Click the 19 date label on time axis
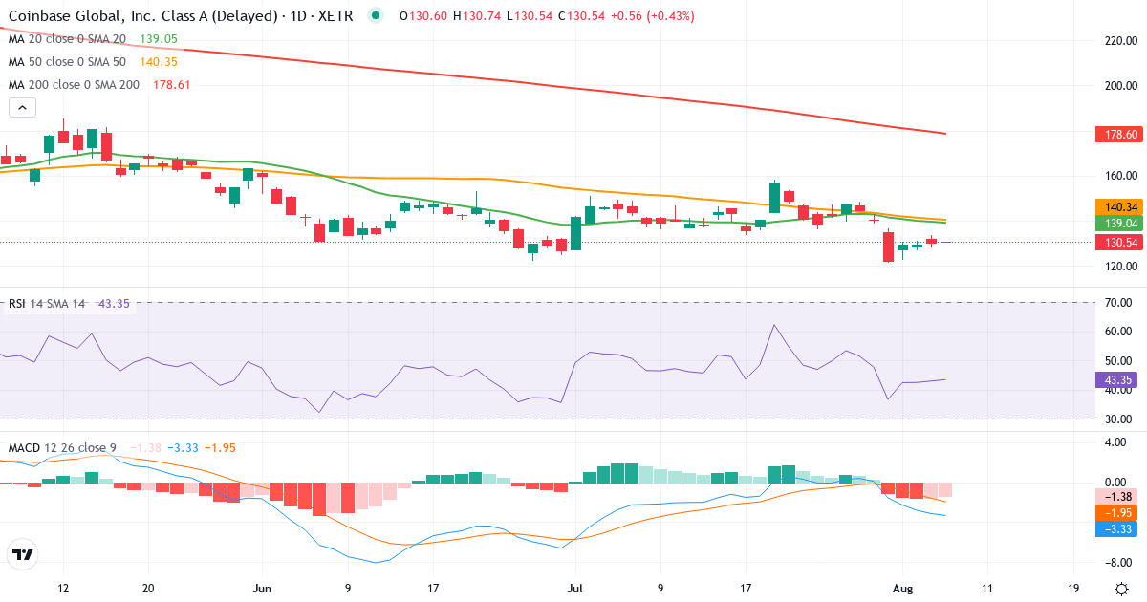Screen dimensions: 1147x602 click(x=1072, y=588)
